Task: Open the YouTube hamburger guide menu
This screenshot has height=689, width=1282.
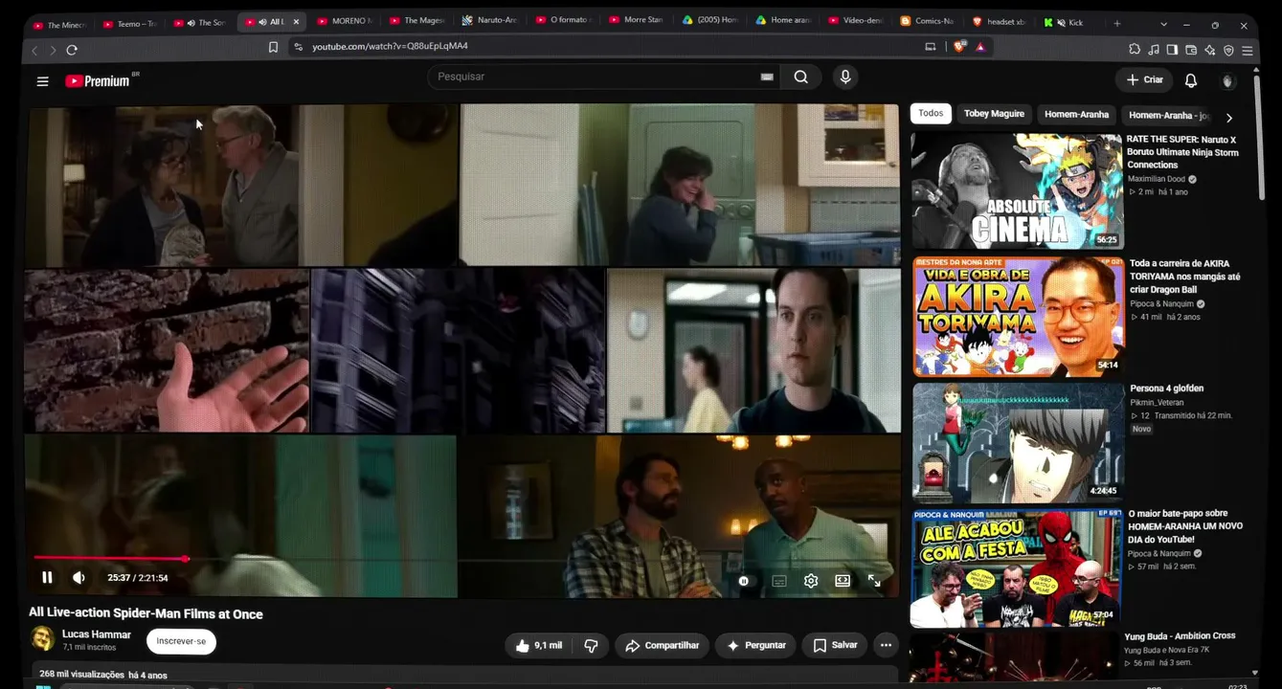Action: [x=42, y=81]
